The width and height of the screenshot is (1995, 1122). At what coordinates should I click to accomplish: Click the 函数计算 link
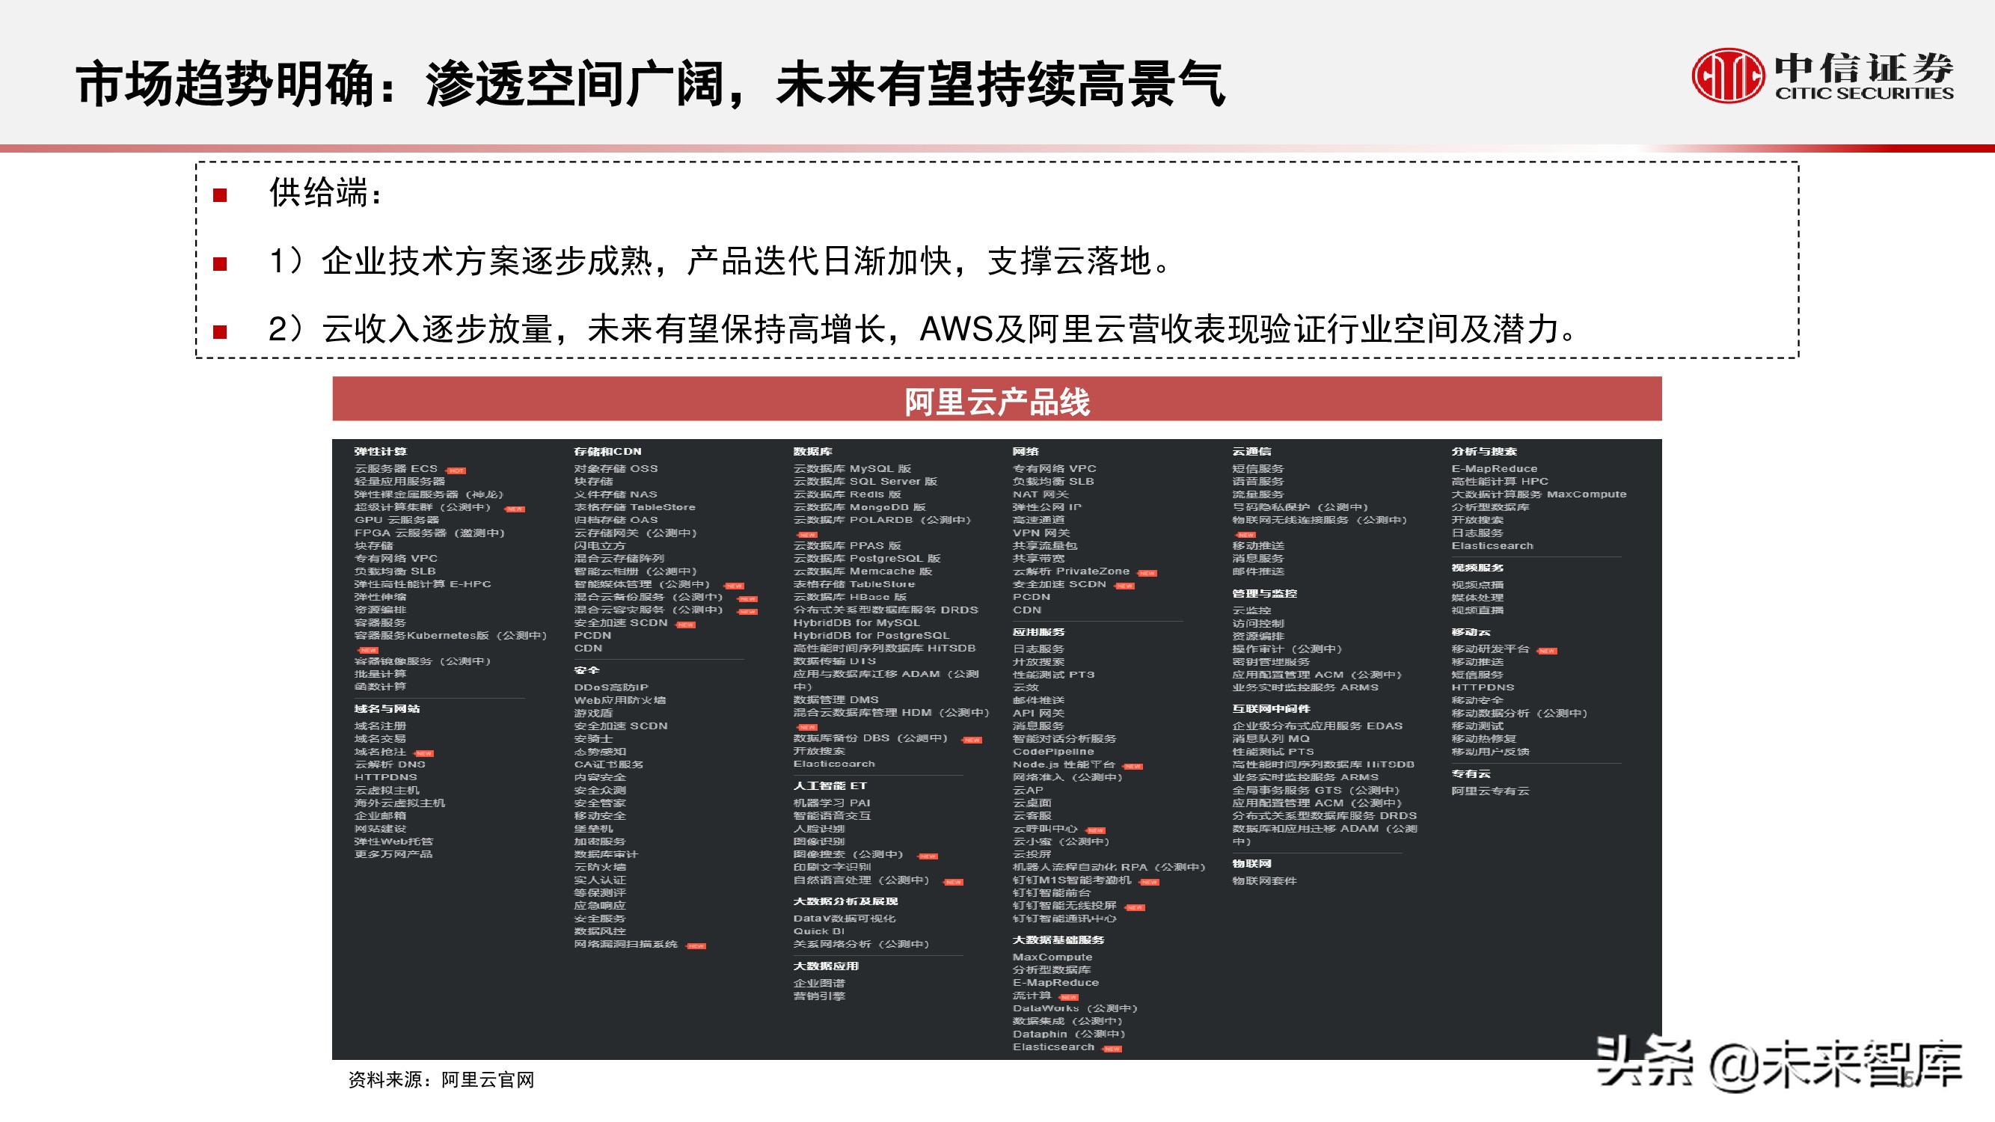point(380,687)
